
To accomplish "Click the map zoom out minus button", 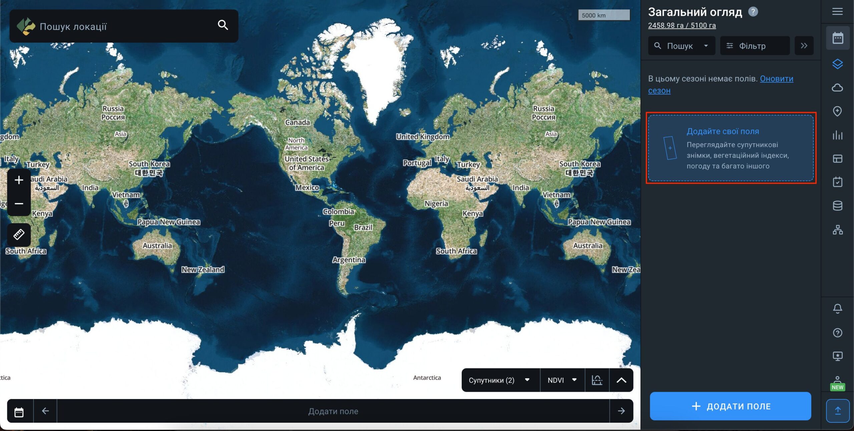I will [19, 204].
